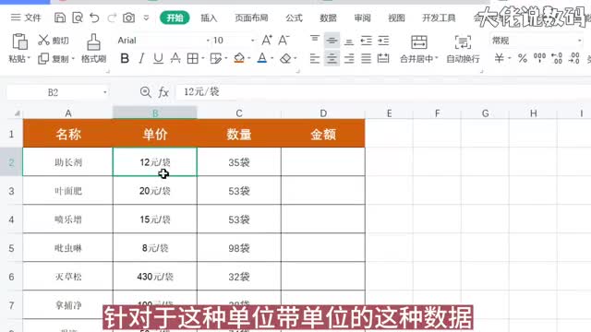Click the 剪切 cut button

(x=54, y=41)
